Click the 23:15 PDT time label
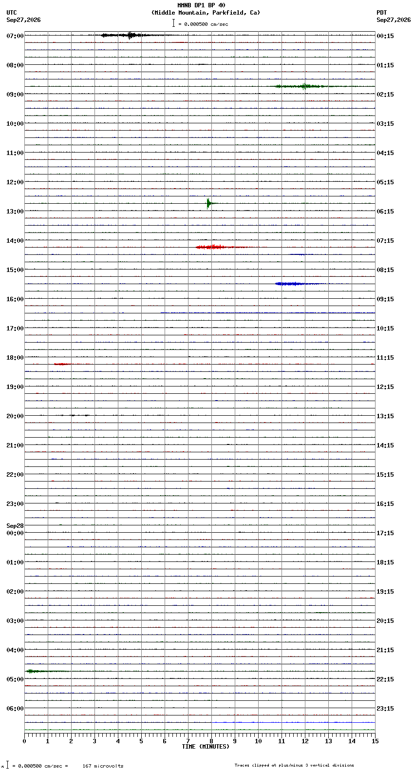 [385, 709]
